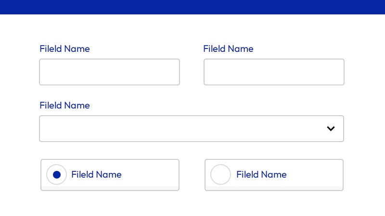This screenshot has width=385, height=216.
Task: Click Fileld Name text beside the selected radio
Action: (96, 175)
